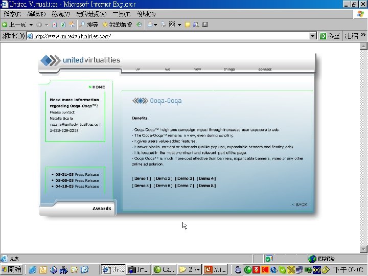This screenshot has height=276, width=368.
Task: Open the [Demo 4] link
Action: click(206, 178)
